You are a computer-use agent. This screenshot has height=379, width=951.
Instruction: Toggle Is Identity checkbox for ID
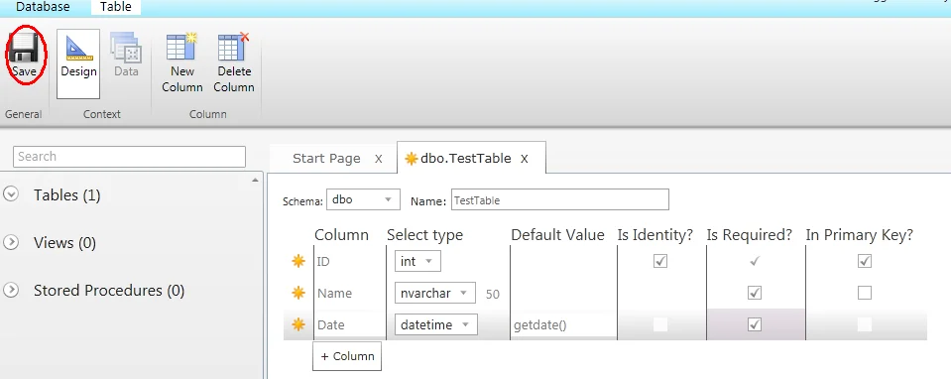660,261
